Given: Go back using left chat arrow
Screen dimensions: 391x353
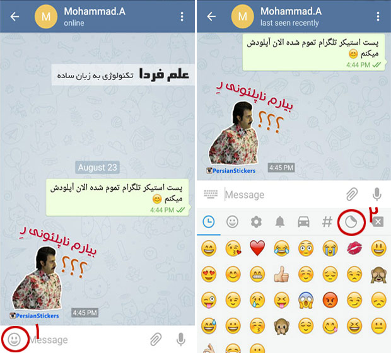Looking at the screenshot, I should click(15, 16).
